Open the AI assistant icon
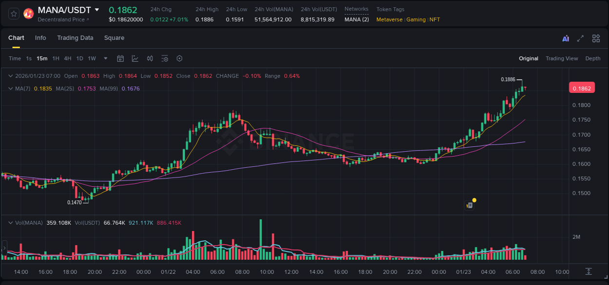Viewport: 609px width, 285px height. pyautogui.click(x=564, y=38)
